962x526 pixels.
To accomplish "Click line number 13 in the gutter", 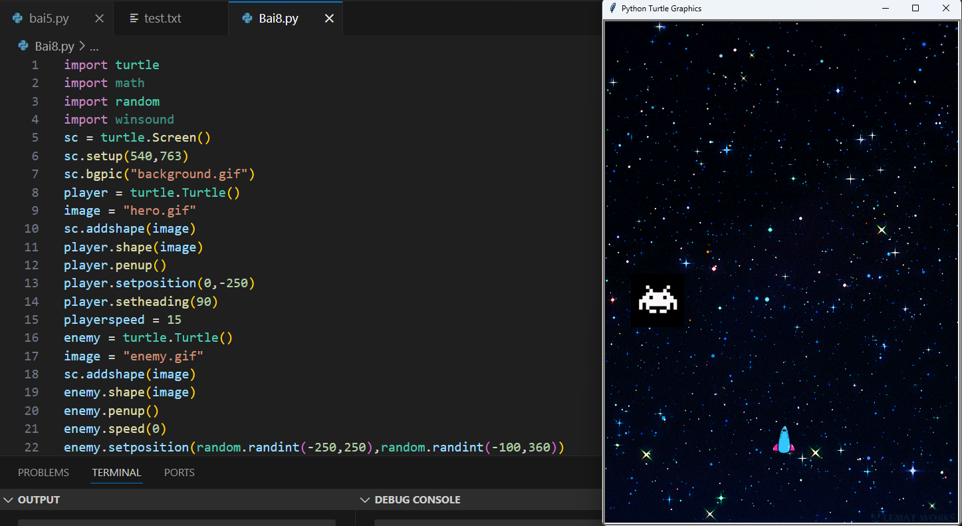I will point(31,283).
